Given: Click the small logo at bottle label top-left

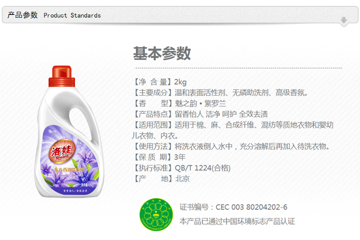Looking at the screenshot, I should [x=52, y=132].
